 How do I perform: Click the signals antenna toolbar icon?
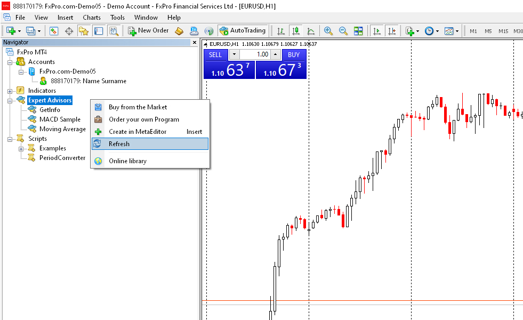coord(209,31)
